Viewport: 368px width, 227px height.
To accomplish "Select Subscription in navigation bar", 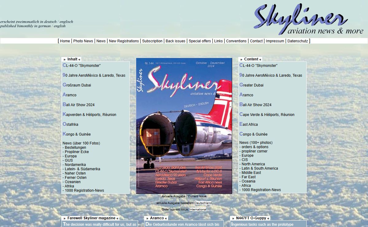I will 152,41.
